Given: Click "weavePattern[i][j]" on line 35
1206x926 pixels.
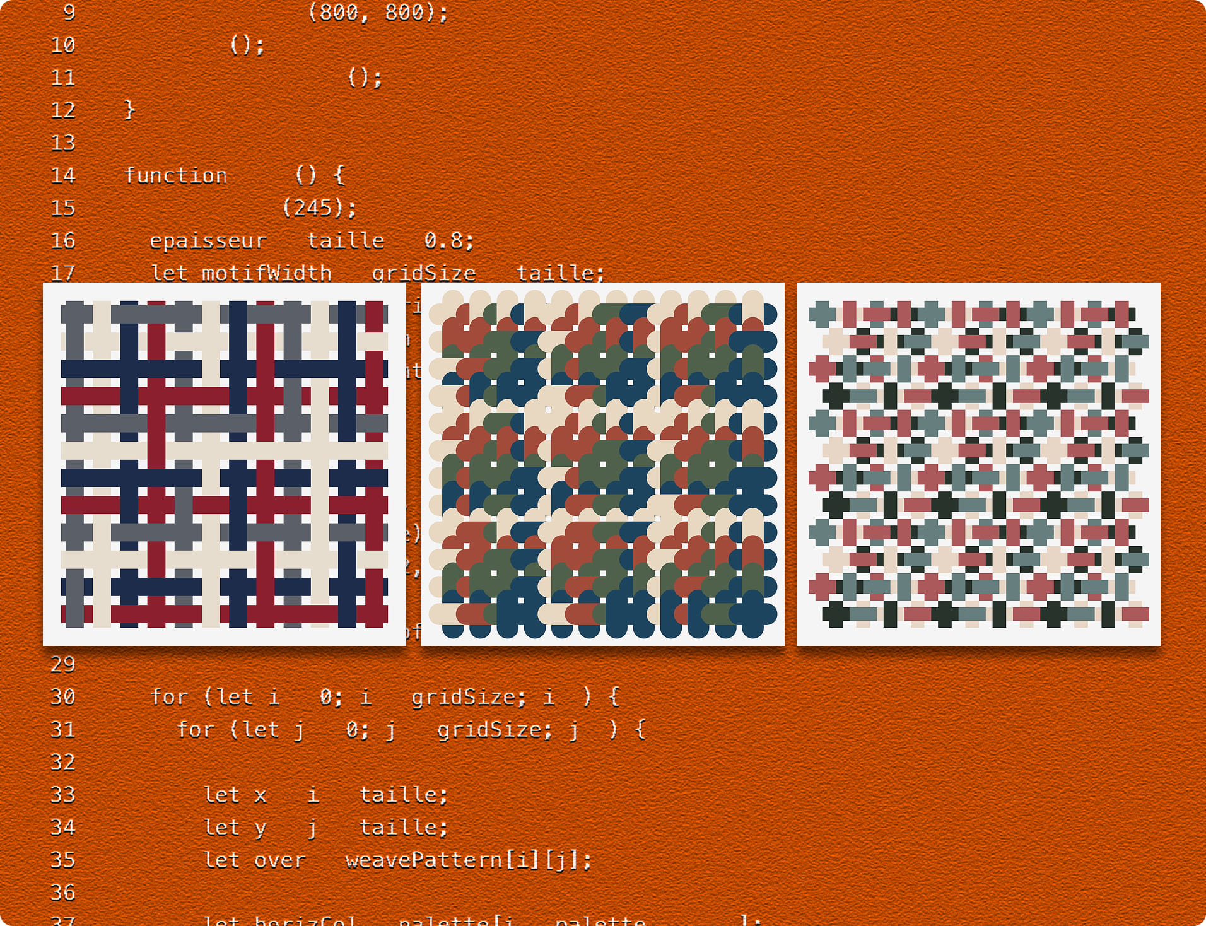Looking at the screenshot, I should [468, 860].
